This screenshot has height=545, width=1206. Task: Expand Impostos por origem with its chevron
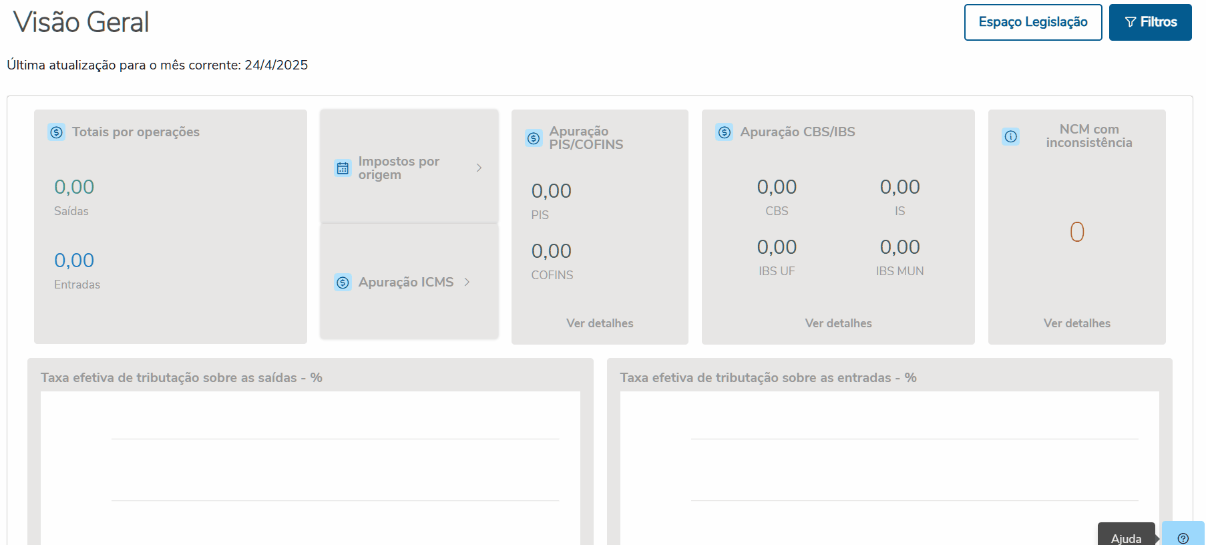(x=479, y=168)
